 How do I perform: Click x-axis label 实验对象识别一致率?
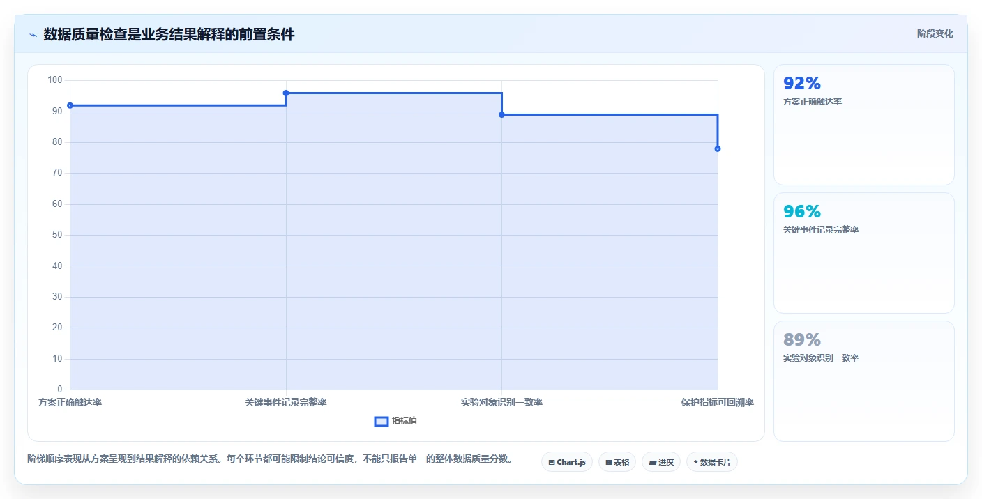tap(501, 402)
